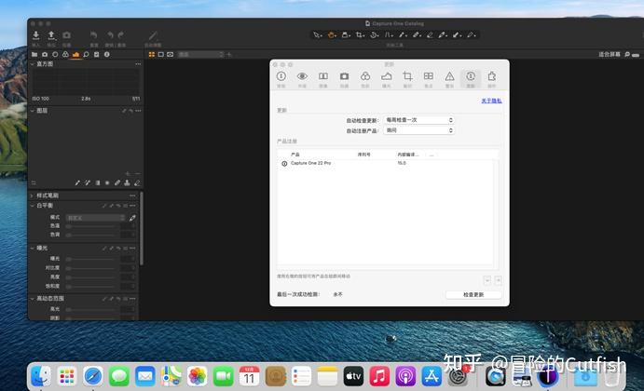Click the Export (导出) toolbar icon
The image size is (644, 391).
51,35
